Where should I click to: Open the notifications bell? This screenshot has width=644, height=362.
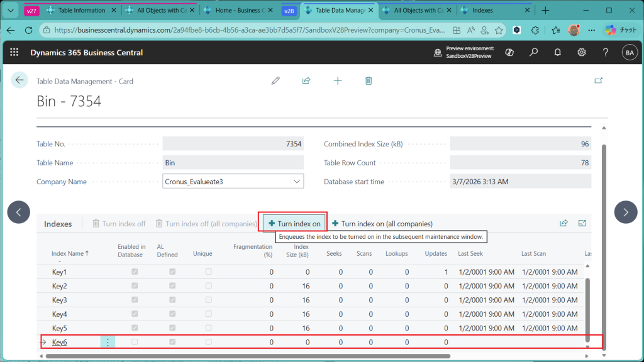pos(558,53)
